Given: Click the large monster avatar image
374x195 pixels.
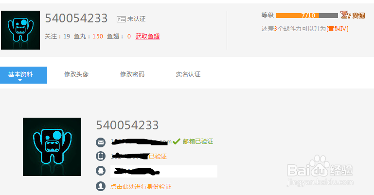Looking at the screenshot, I should coord(52,147).
